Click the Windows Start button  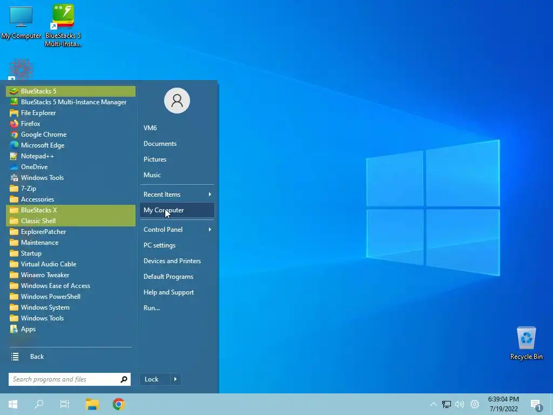(13, 404)
